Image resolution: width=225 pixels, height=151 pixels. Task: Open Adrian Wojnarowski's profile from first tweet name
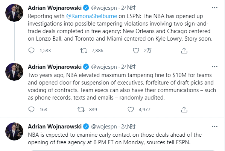[55, 8]
